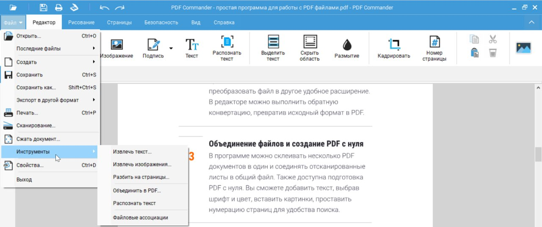Image resolution: width=542 pixels, height=227 pixels.
Task: Click the Скрыть область tool
Action: tap(310, 49)
